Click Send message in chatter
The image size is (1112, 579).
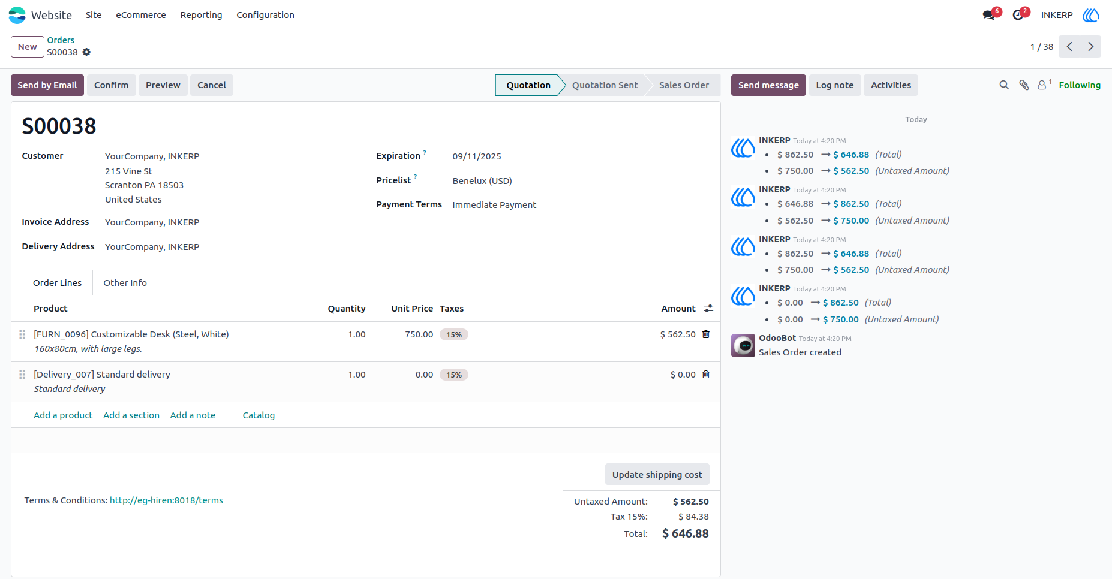768,85
